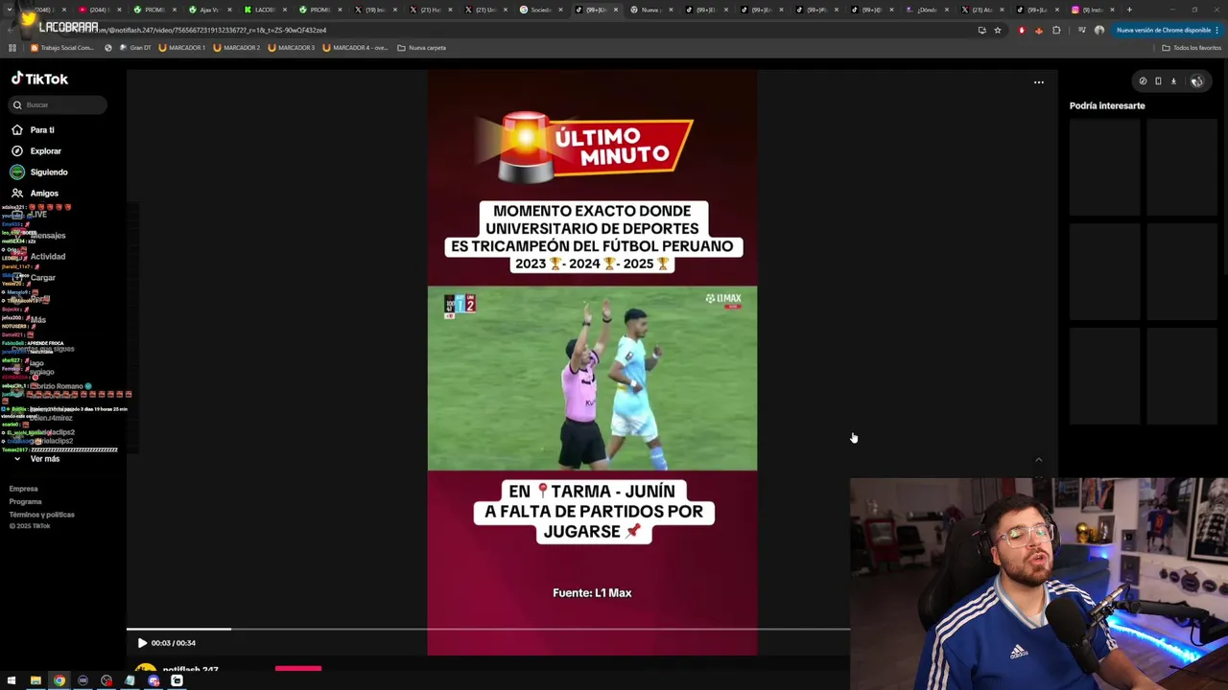1228x690 pixels.
Task: Click the Amigos people icon
Action: point(17,194)
